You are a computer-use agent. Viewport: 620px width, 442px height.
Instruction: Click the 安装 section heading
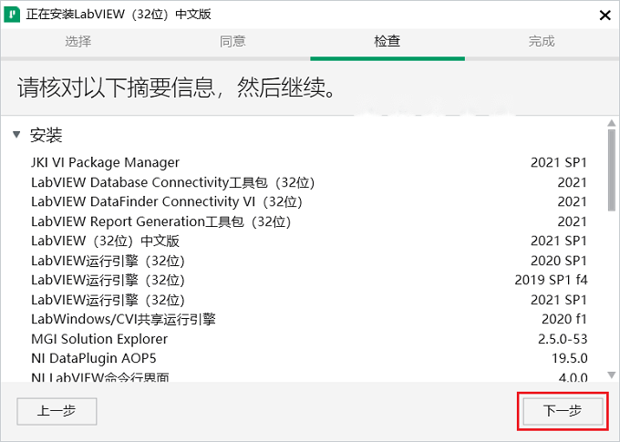pyautogui.click(x=46, y=135)
